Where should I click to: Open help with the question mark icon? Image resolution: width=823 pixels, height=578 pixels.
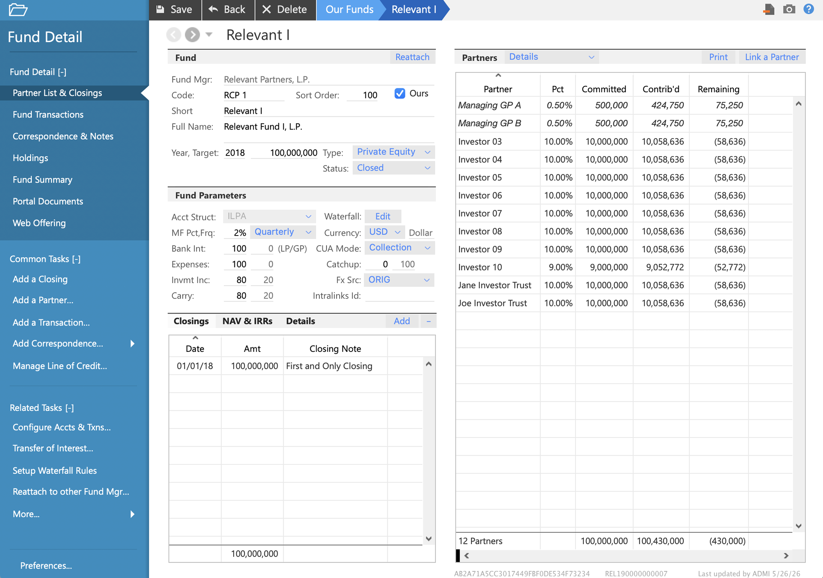click(x=809, y=9)
